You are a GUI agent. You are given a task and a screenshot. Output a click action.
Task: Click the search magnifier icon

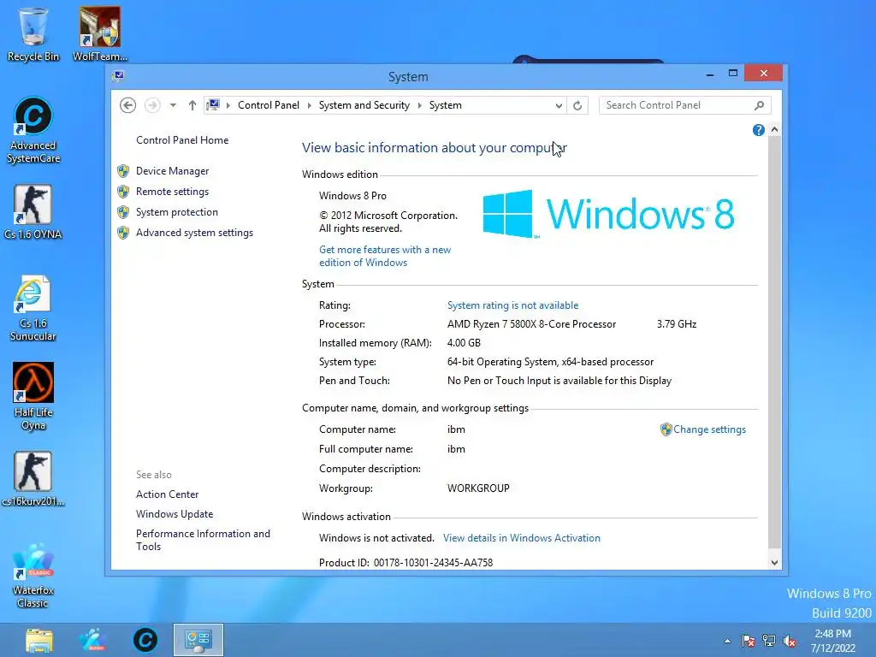760,105
